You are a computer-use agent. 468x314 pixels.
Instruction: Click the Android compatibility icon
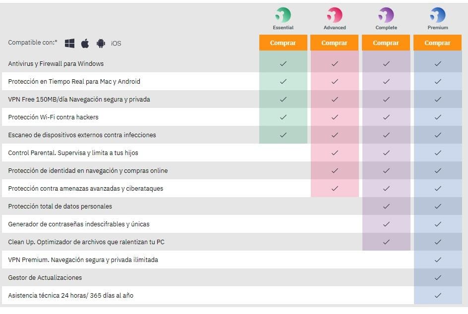tap(101, 44)
